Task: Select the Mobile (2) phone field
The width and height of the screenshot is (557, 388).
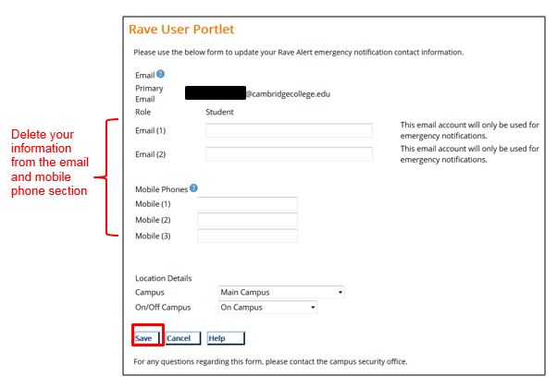Action: [x=247, y=220]
